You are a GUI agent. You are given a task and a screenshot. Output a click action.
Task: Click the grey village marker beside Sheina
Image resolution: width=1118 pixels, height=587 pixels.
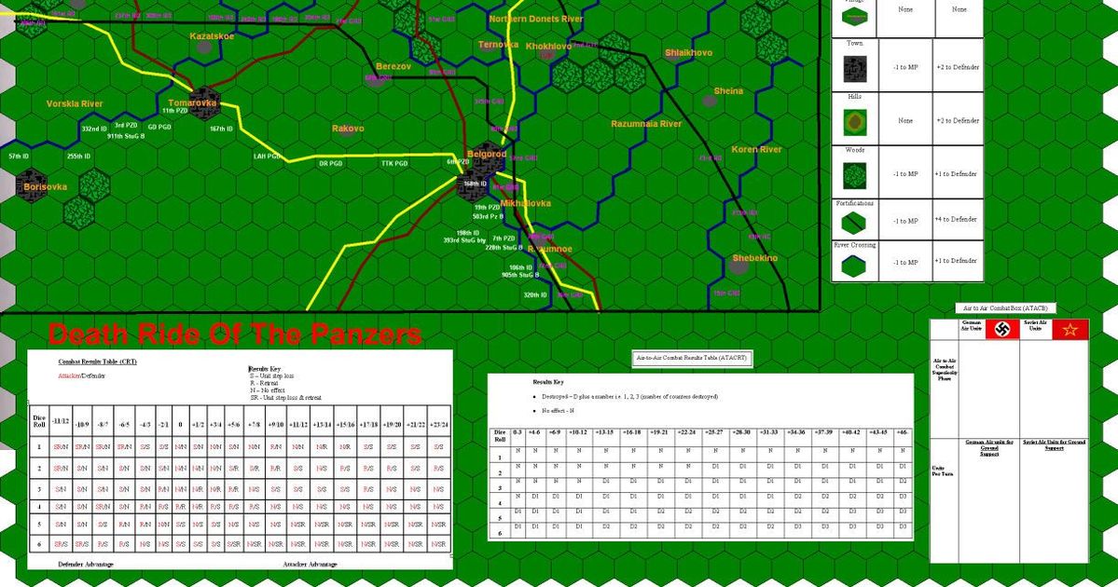tap(709, 101)
